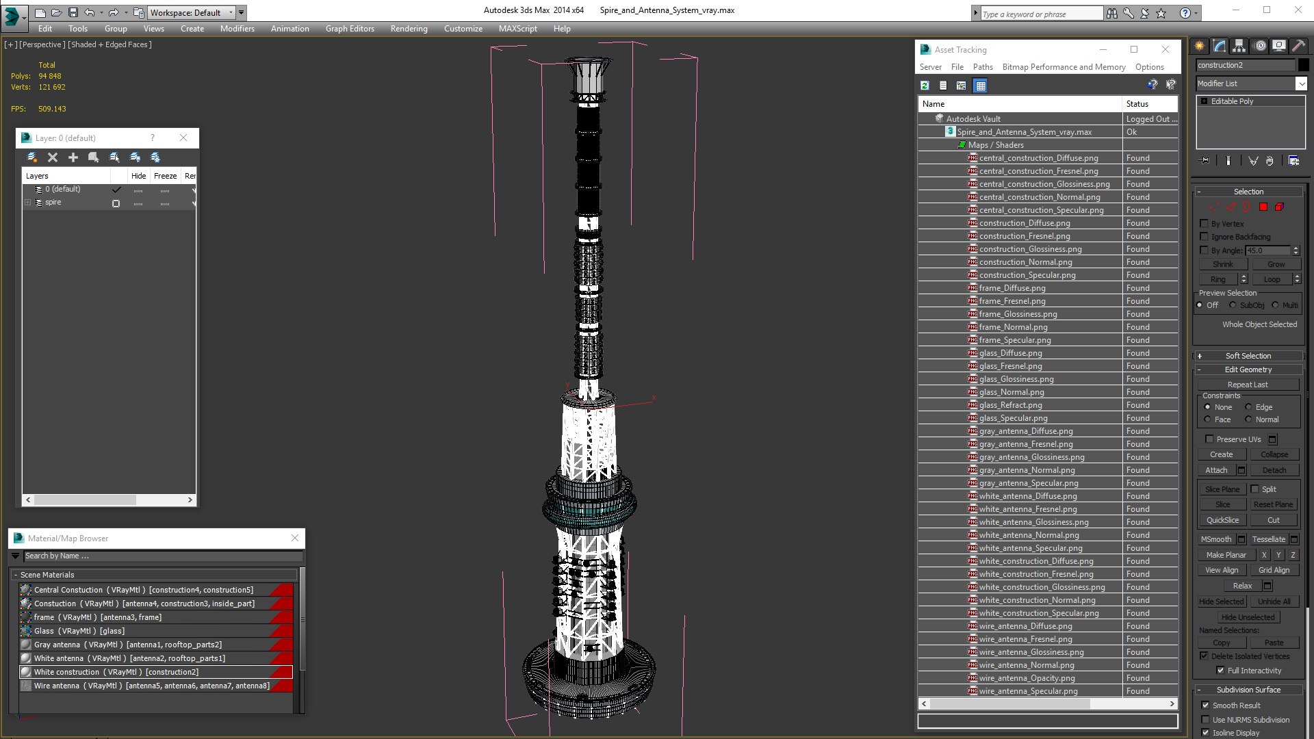Click Pin Stack icon under modifier stack
1314x739 pixels.
coord(1205,161)
